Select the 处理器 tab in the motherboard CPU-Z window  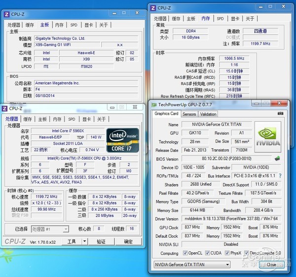14,25
